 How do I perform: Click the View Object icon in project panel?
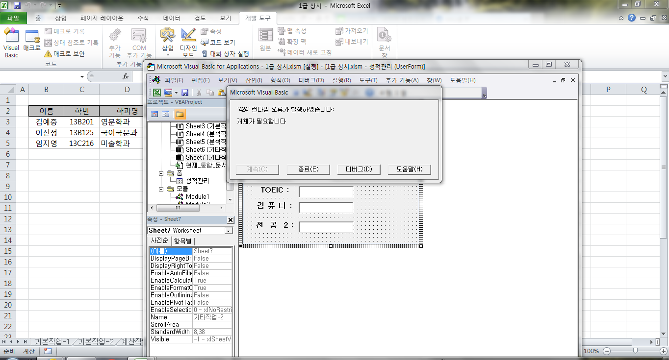click(x=165, y=114)
